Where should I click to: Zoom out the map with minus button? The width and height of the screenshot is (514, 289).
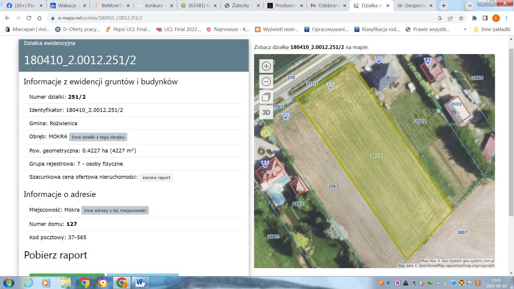coord(266,82)
